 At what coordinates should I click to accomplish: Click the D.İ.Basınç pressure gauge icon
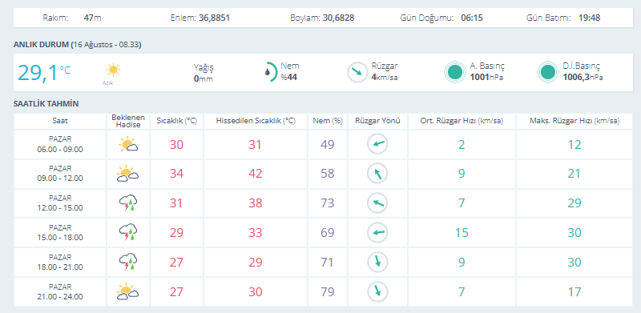pos(548,72)
